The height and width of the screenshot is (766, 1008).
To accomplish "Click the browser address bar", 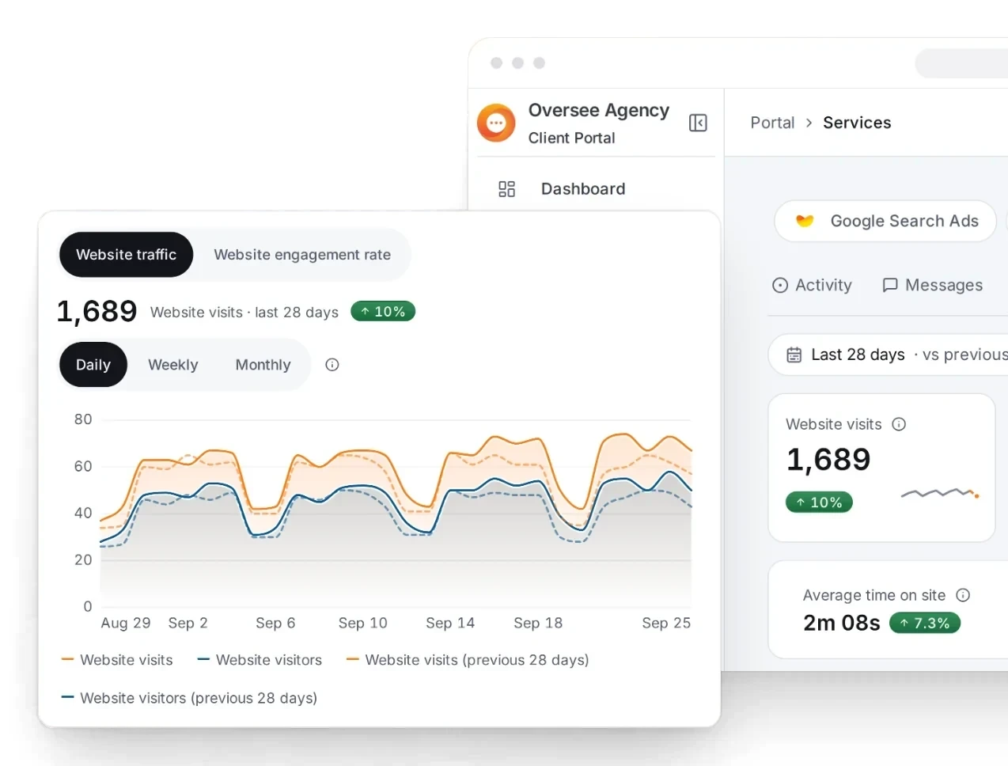I will (961, 63).
